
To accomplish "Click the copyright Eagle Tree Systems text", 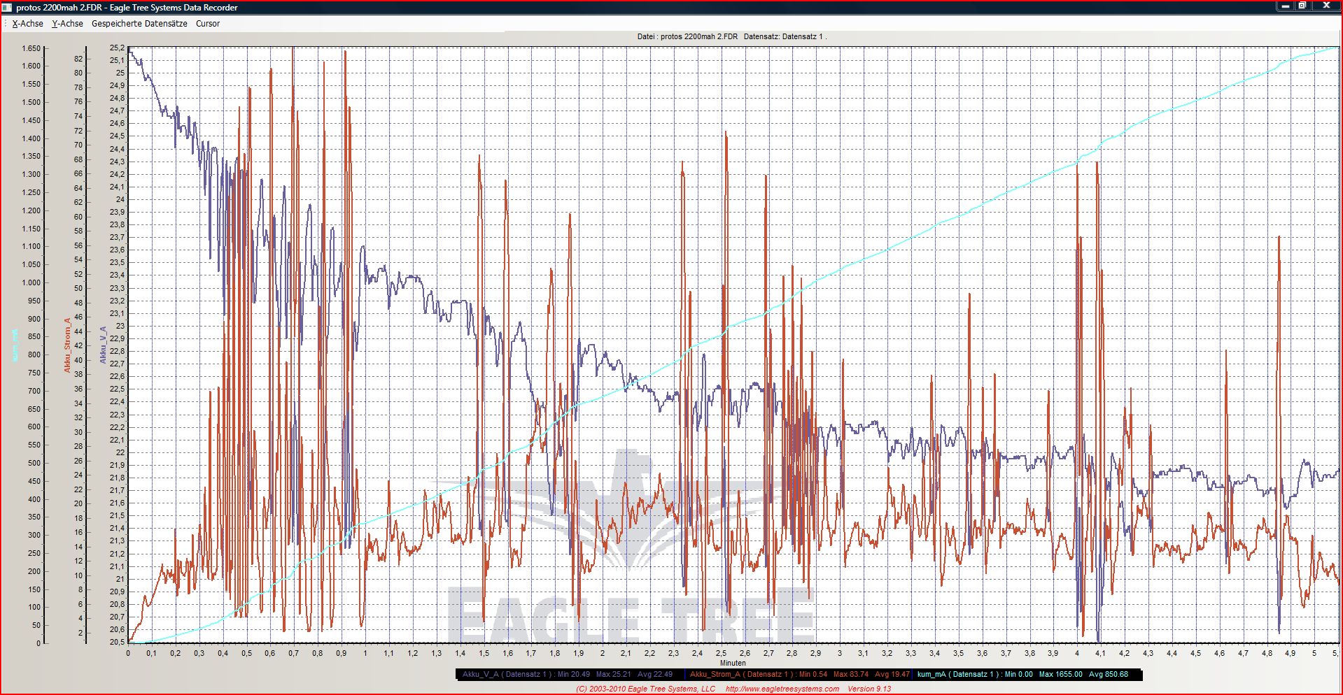I will 645,689.
